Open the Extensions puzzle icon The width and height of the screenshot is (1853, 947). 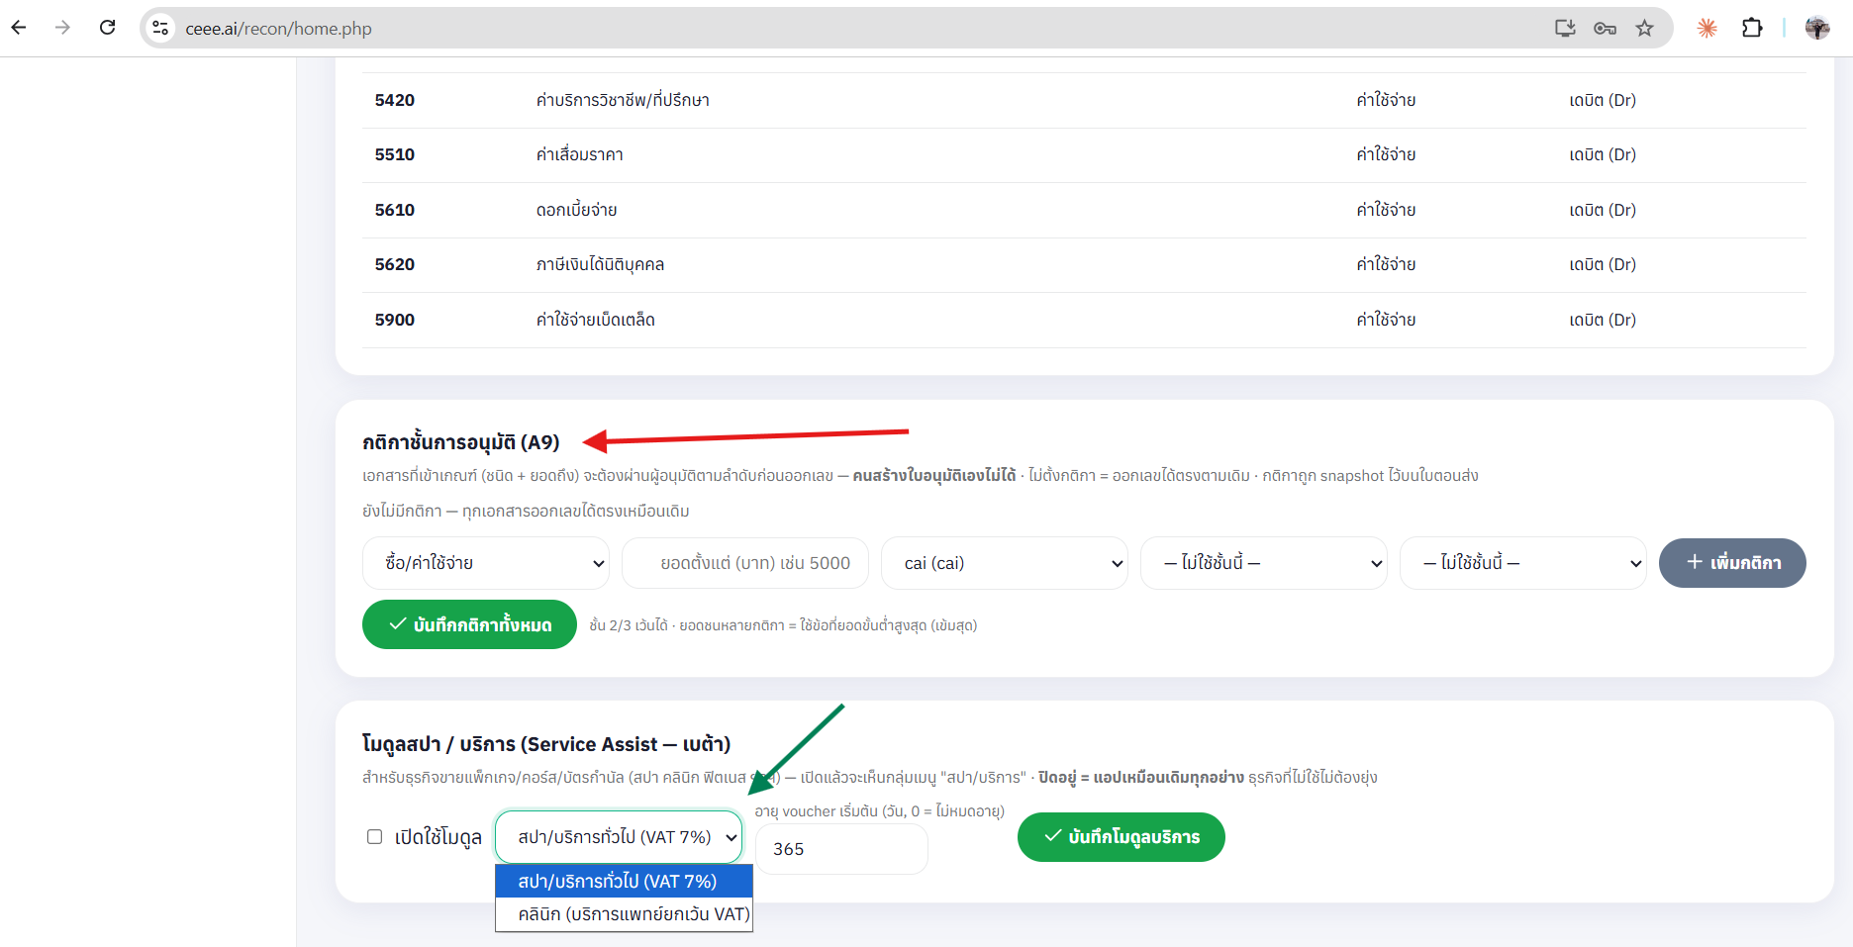pos(1752,28)
